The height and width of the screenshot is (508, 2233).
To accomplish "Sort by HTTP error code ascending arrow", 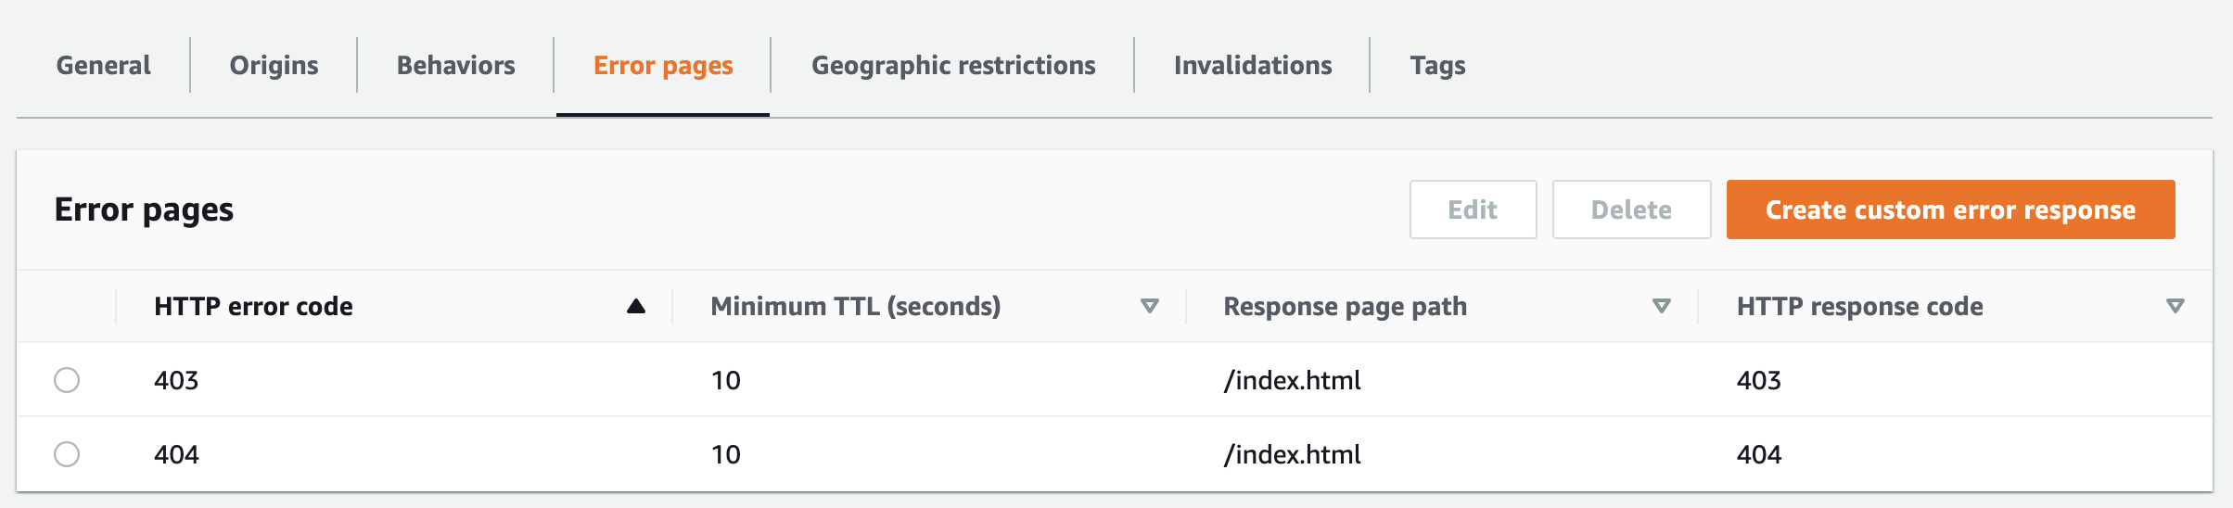I will click(636, 307).
